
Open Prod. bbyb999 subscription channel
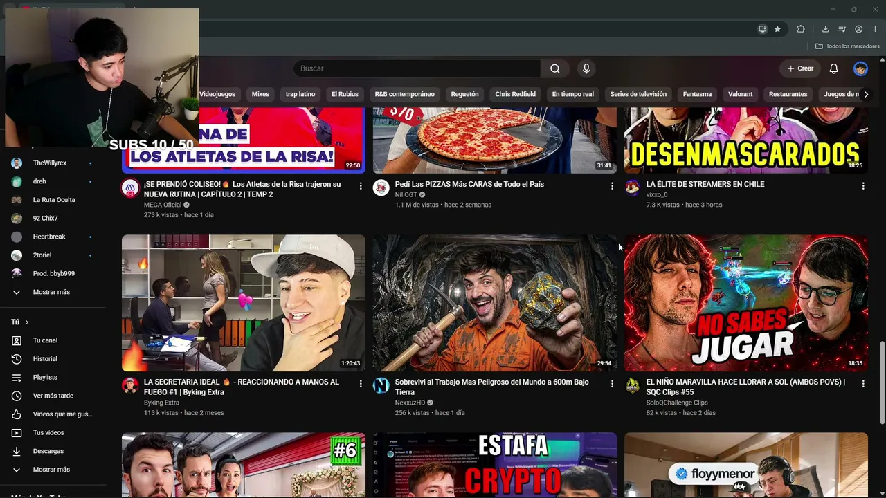[x=53, y=274]
